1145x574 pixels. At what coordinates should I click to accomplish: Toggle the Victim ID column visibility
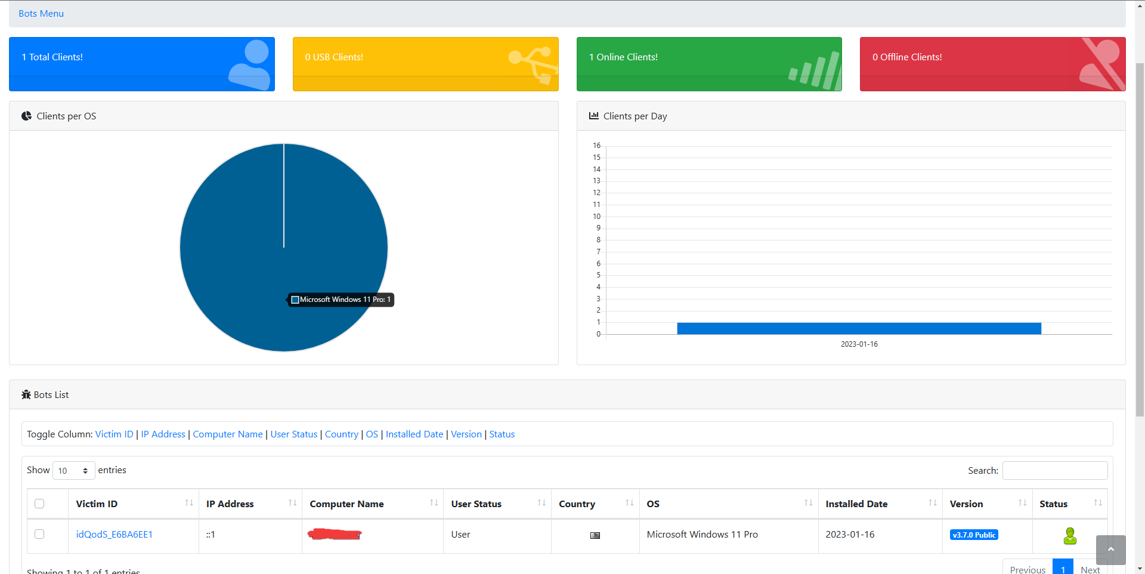(x=114, y=434)
